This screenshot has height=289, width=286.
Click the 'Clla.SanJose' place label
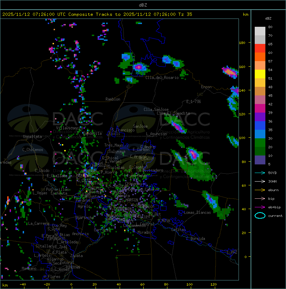click(x=156, y=109)
